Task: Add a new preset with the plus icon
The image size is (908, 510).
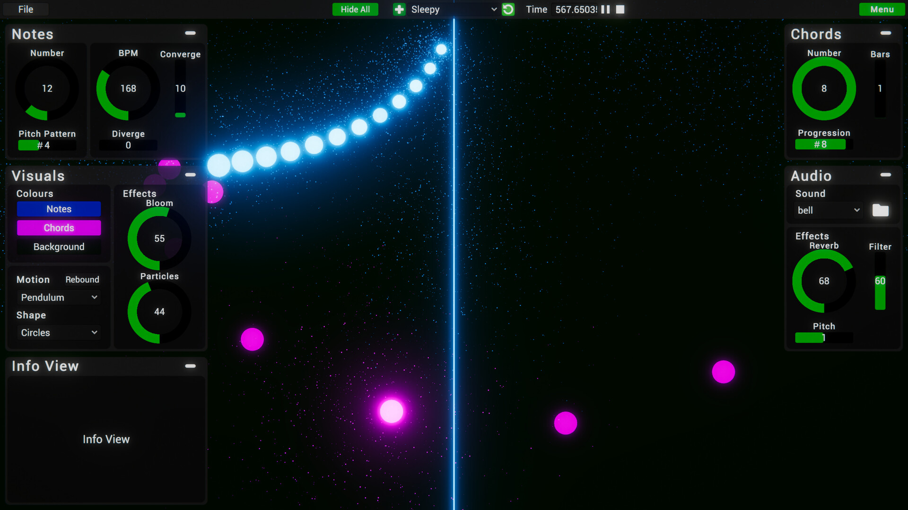Action: (399, 9)
